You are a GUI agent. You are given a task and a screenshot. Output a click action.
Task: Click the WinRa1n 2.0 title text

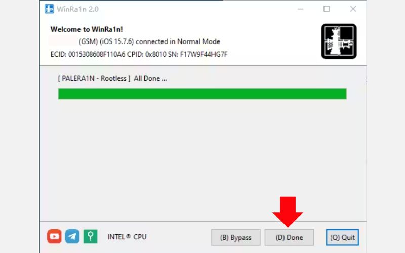[78, 9]
